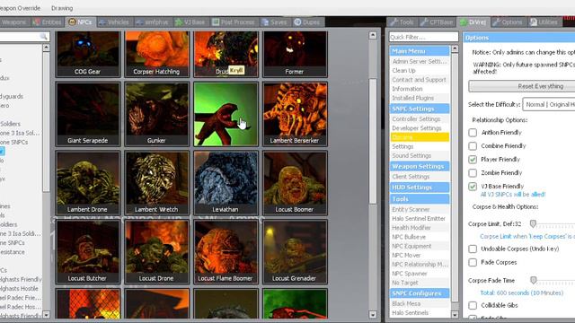Collapse the HUD Settings category
This screenshot has width=575, height=323.
pos(420,188)
